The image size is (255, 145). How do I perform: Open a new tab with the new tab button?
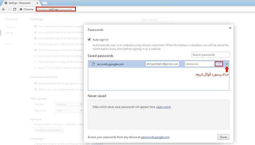45,3
